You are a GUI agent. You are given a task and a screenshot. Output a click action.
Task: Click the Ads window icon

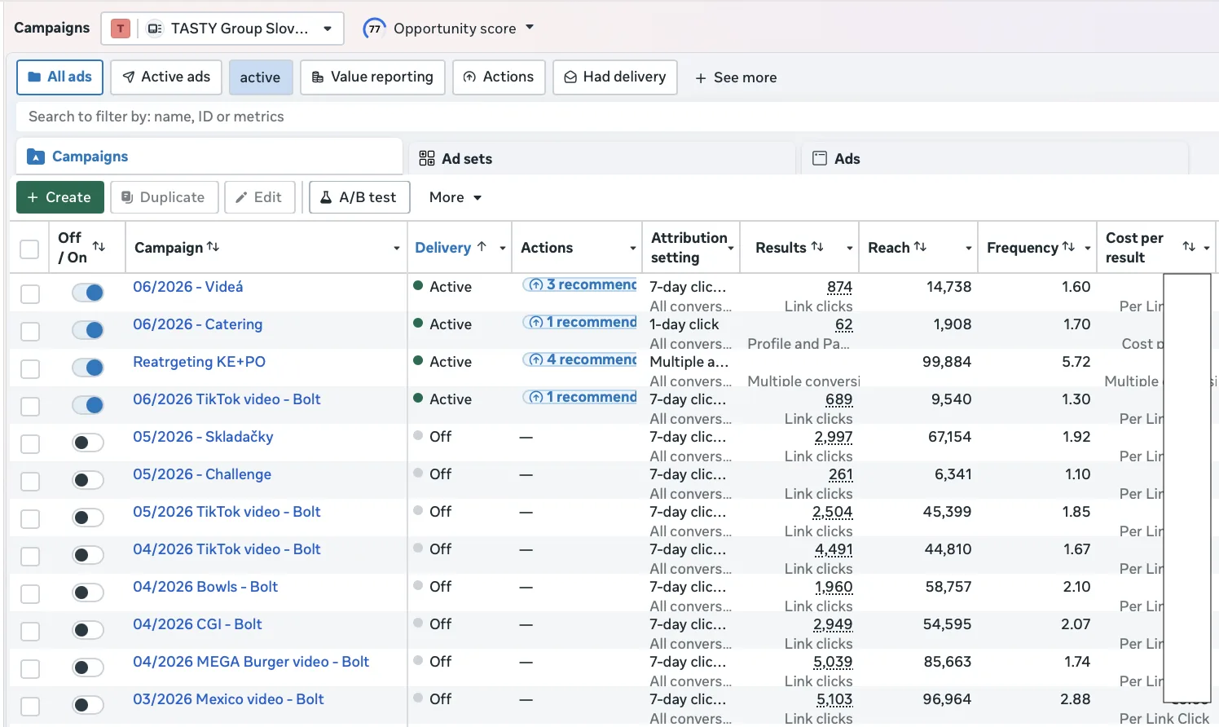tap(820, 158)
